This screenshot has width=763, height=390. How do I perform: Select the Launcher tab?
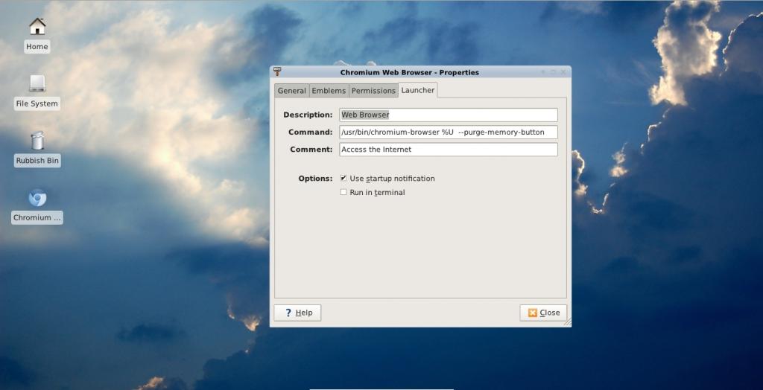(418, 90)
